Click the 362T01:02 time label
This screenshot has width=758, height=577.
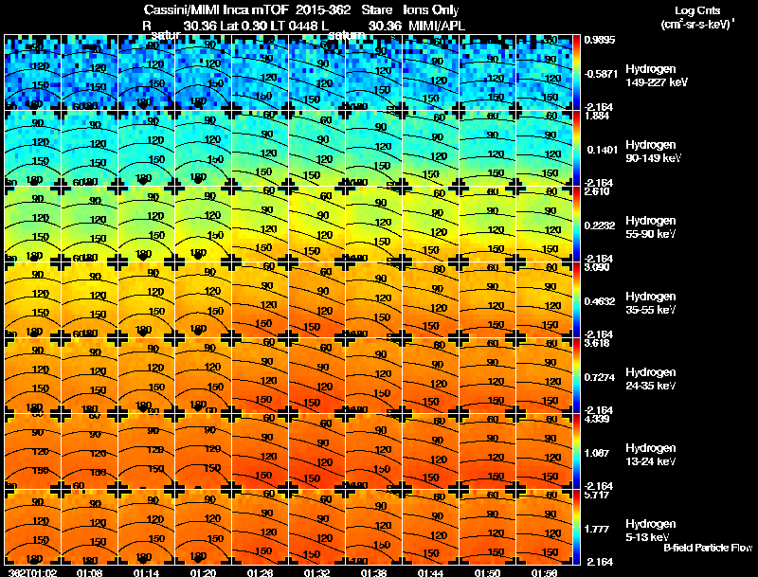(33, 572)
